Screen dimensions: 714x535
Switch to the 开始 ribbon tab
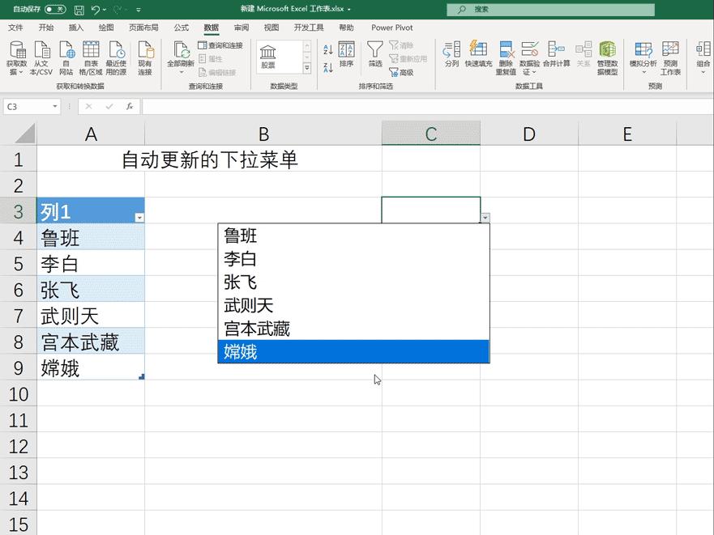pos(45,27)
